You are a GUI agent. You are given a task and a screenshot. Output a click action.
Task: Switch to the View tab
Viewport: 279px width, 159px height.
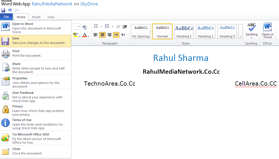51,17
